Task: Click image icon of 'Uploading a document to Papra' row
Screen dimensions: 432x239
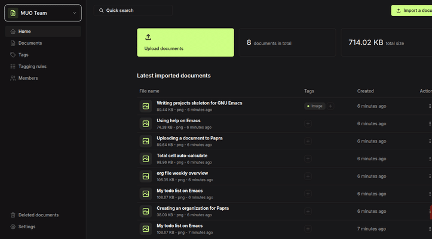Action: coord(146,141)
